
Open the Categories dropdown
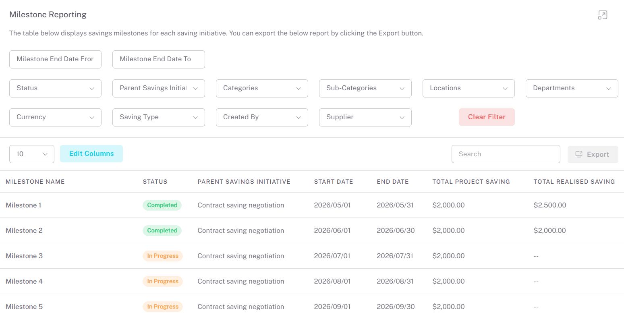pos(262,88)
